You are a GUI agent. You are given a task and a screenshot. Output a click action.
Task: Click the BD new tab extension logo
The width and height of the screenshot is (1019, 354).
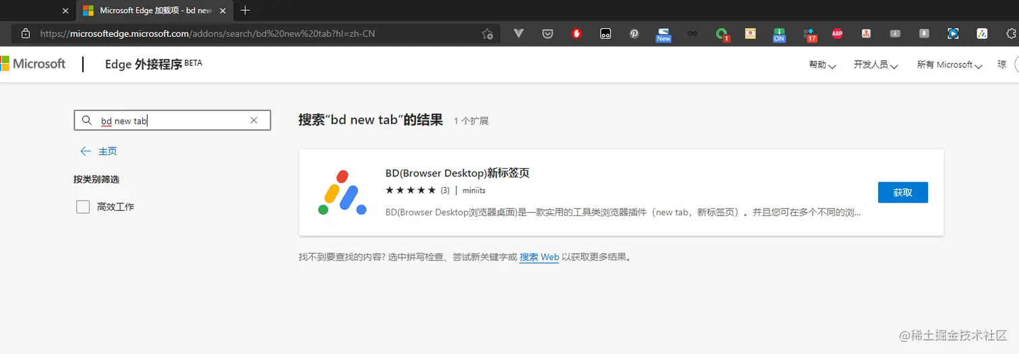coord(342,192)
